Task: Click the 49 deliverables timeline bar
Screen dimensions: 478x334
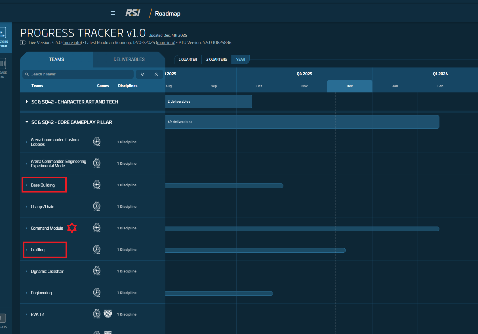Action: point(302,122)
